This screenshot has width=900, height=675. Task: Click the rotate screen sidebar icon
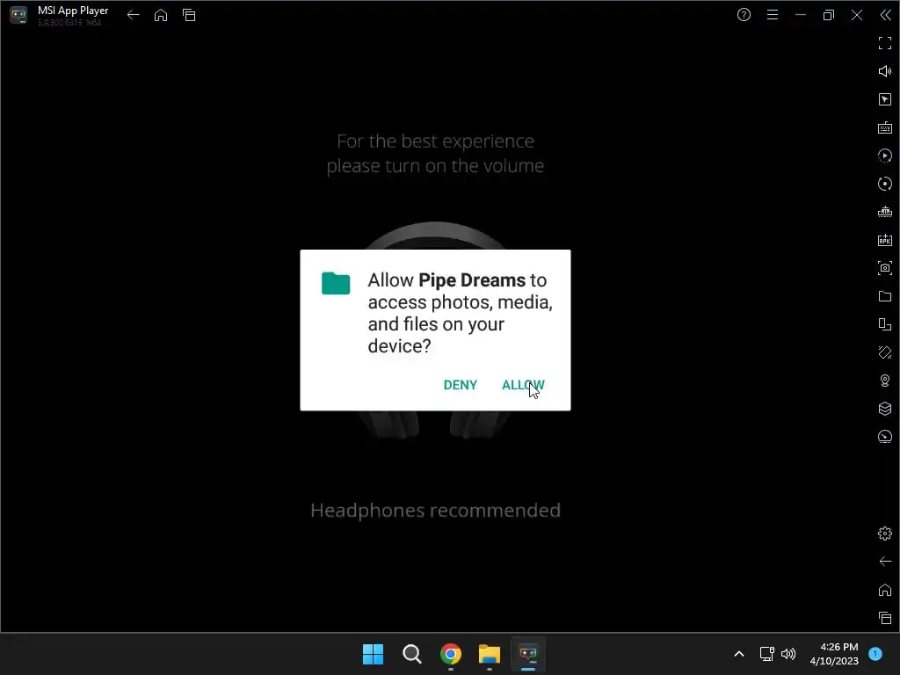pyautogui.click(x=885, y=352)
